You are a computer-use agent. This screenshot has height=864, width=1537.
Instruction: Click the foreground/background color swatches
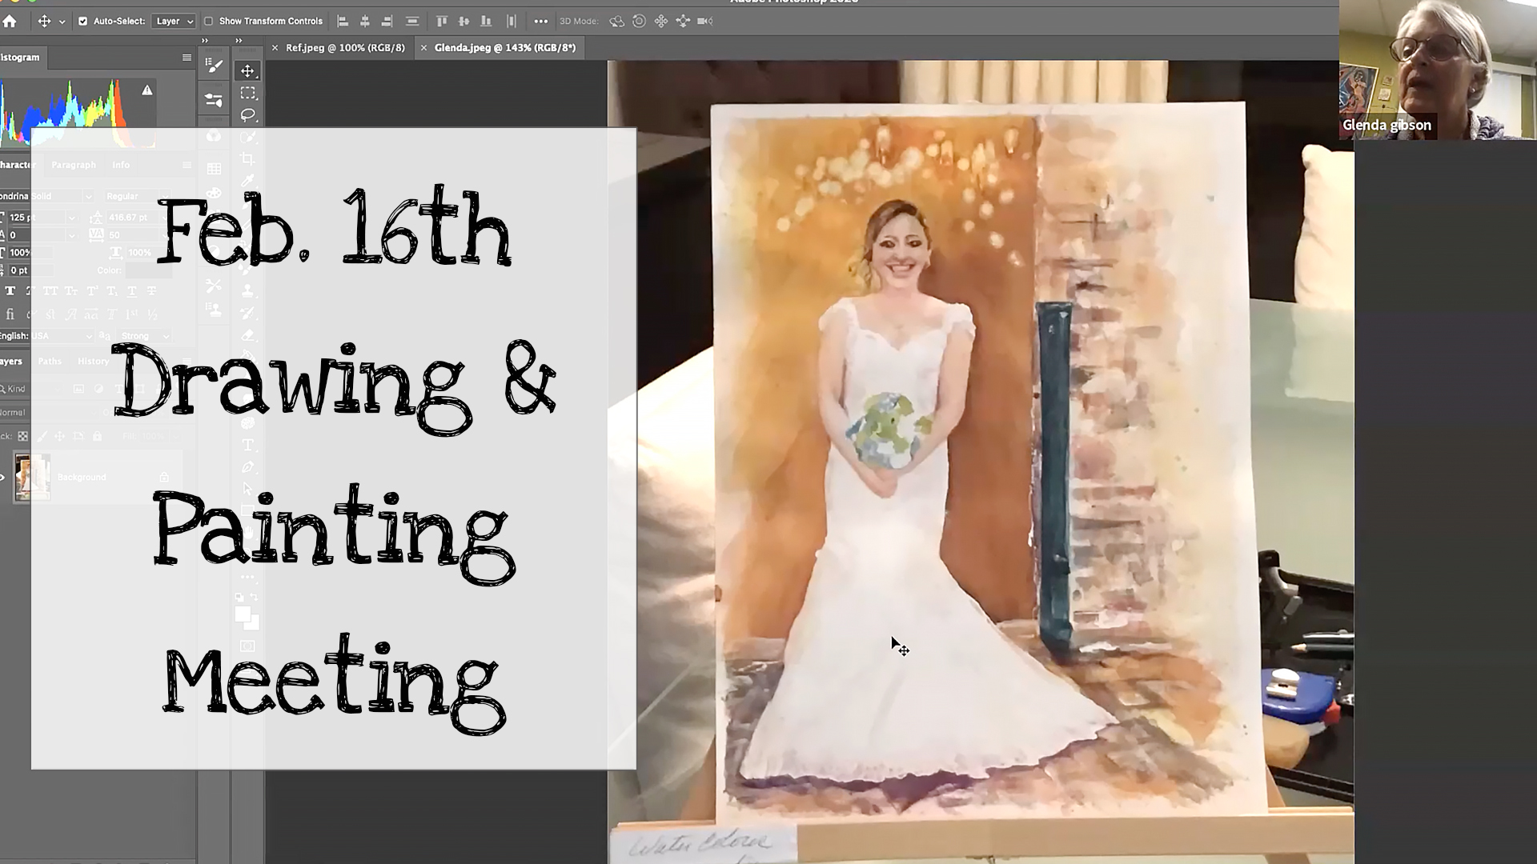pyautogui.click(x=247, y=618)
